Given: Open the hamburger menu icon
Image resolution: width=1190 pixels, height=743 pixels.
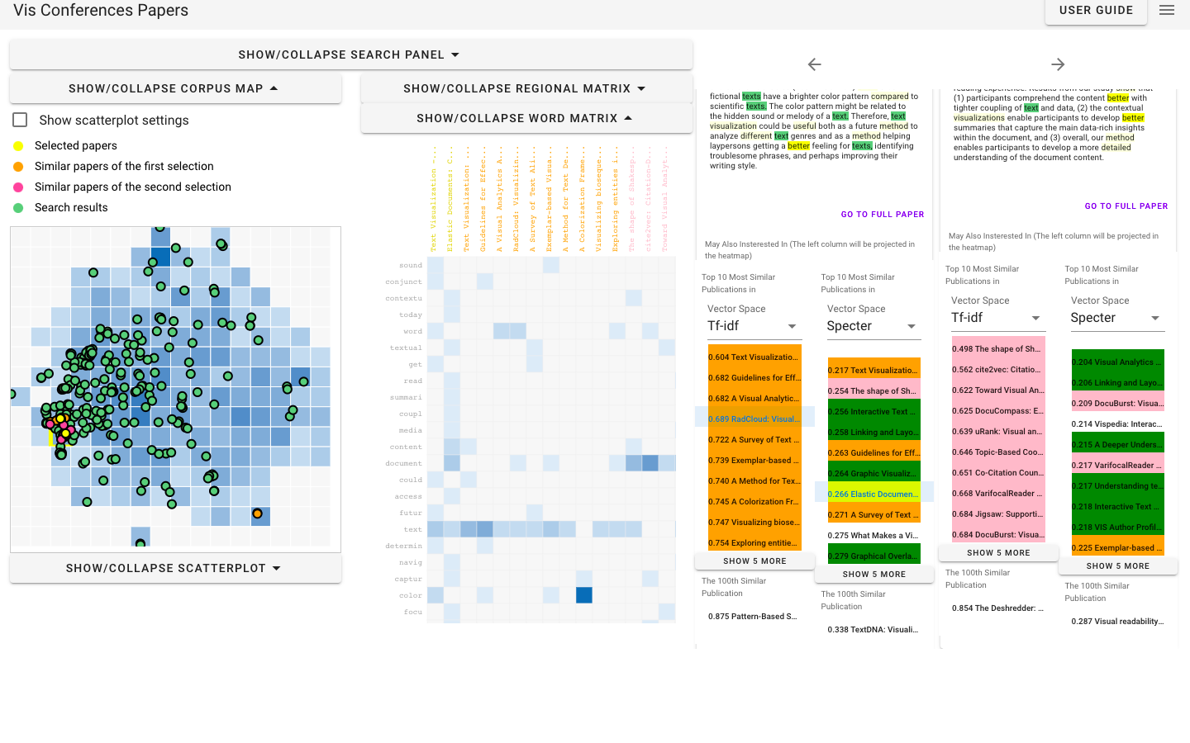Looking at the screenshot, I should [1167, 11].
